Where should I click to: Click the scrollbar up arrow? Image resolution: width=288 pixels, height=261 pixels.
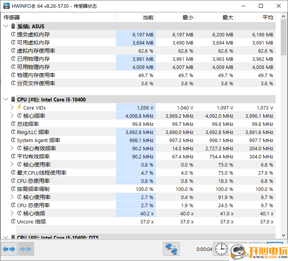point(283,16)
